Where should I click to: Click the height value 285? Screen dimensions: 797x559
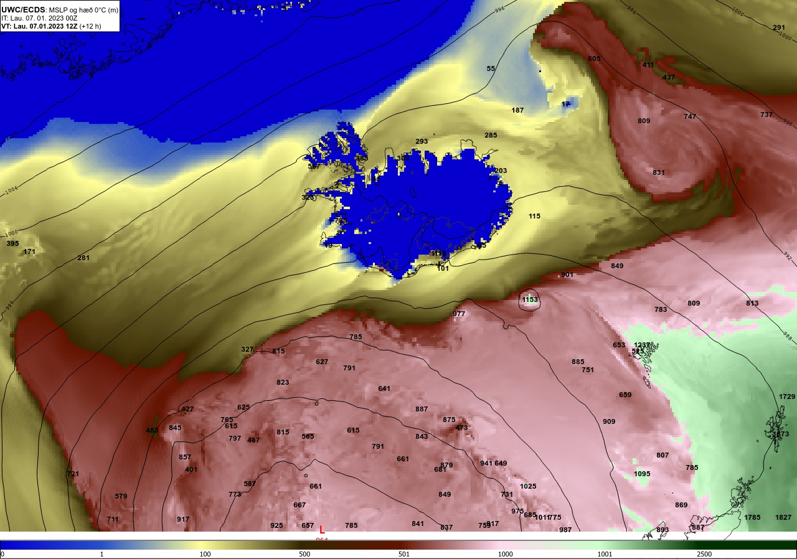tap(491, 135)
